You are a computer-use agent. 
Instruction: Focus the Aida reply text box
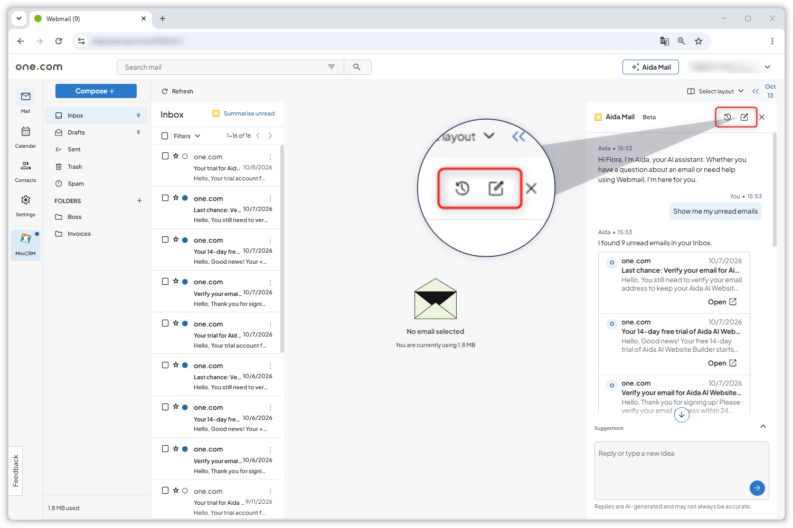tap(682, 471)
